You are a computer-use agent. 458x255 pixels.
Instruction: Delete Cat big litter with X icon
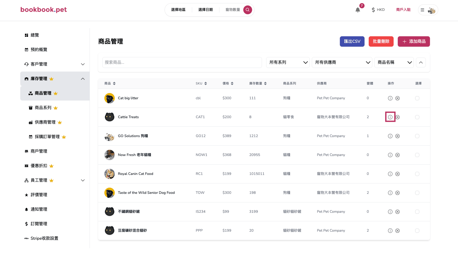[x=398, y=98]
